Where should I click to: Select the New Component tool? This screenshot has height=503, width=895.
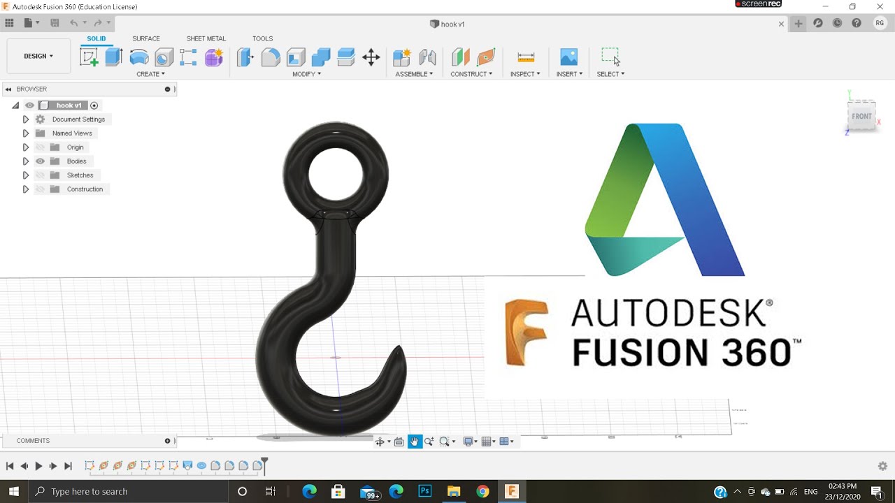(x=402, y=57)
